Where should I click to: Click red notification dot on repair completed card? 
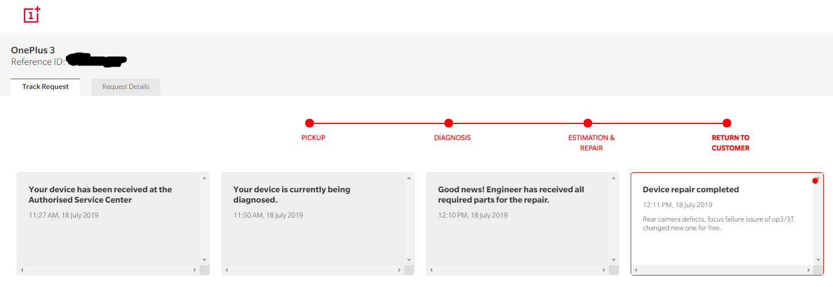815,181
